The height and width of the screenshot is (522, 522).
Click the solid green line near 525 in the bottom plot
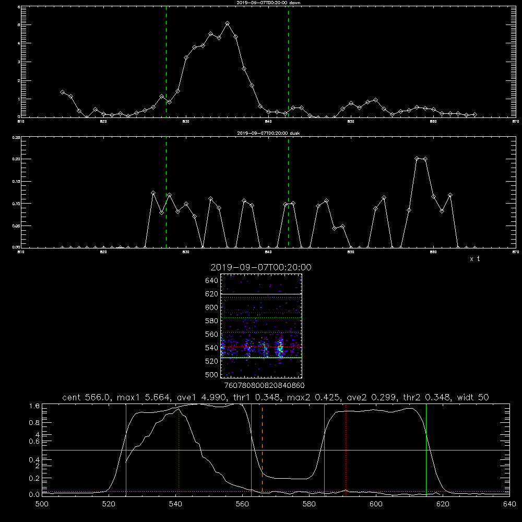126,449
